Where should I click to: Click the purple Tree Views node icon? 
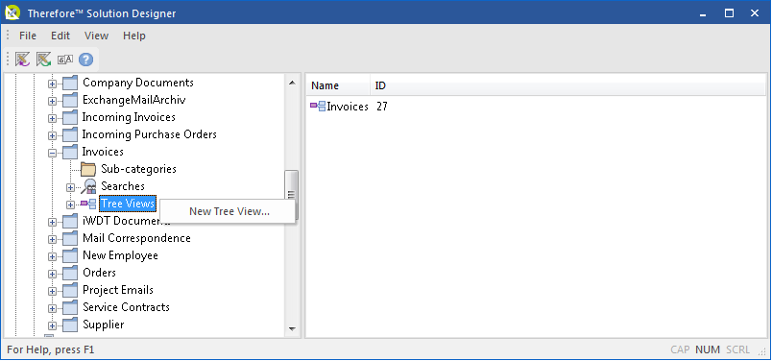pyautogui.click(x=88, y=204)
